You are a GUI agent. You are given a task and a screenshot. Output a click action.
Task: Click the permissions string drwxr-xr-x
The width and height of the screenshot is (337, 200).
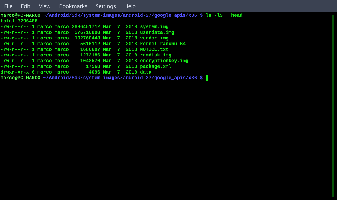(15, 72)
